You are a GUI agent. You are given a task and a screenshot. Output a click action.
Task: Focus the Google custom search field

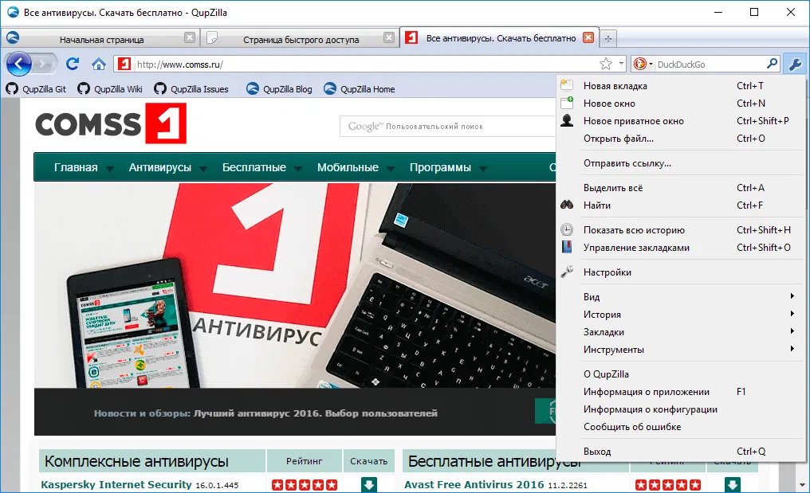(x=447, y=126)
